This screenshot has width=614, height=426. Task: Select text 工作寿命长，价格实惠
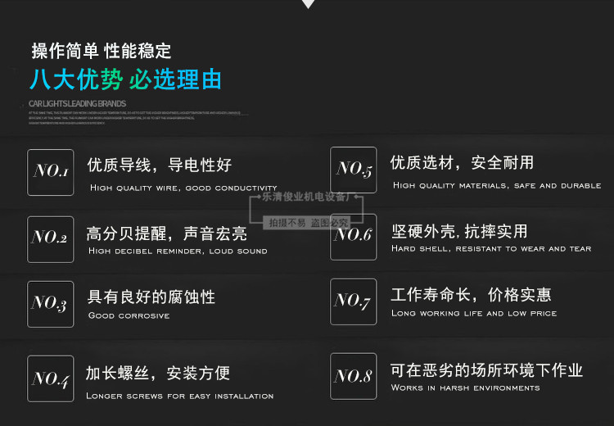(x=471, y=294)
